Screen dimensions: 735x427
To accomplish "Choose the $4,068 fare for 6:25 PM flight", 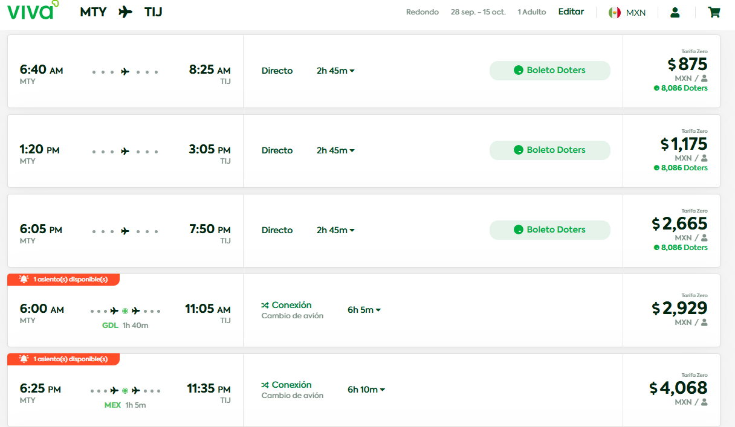I will point(678,388).
